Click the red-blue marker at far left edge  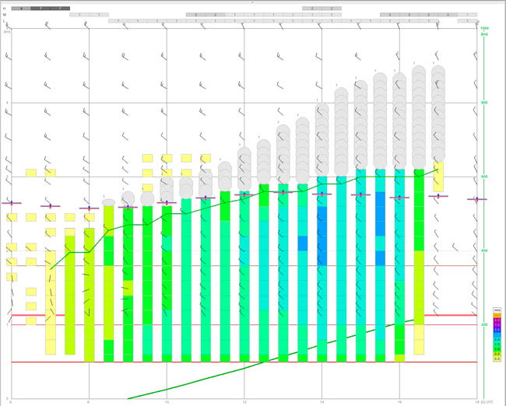point(12,203)
